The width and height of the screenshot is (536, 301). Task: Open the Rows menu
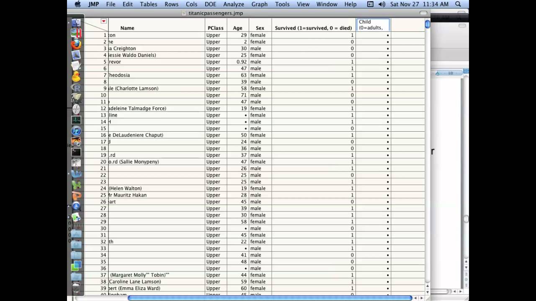pyautogui.click(x=172, y=4)
